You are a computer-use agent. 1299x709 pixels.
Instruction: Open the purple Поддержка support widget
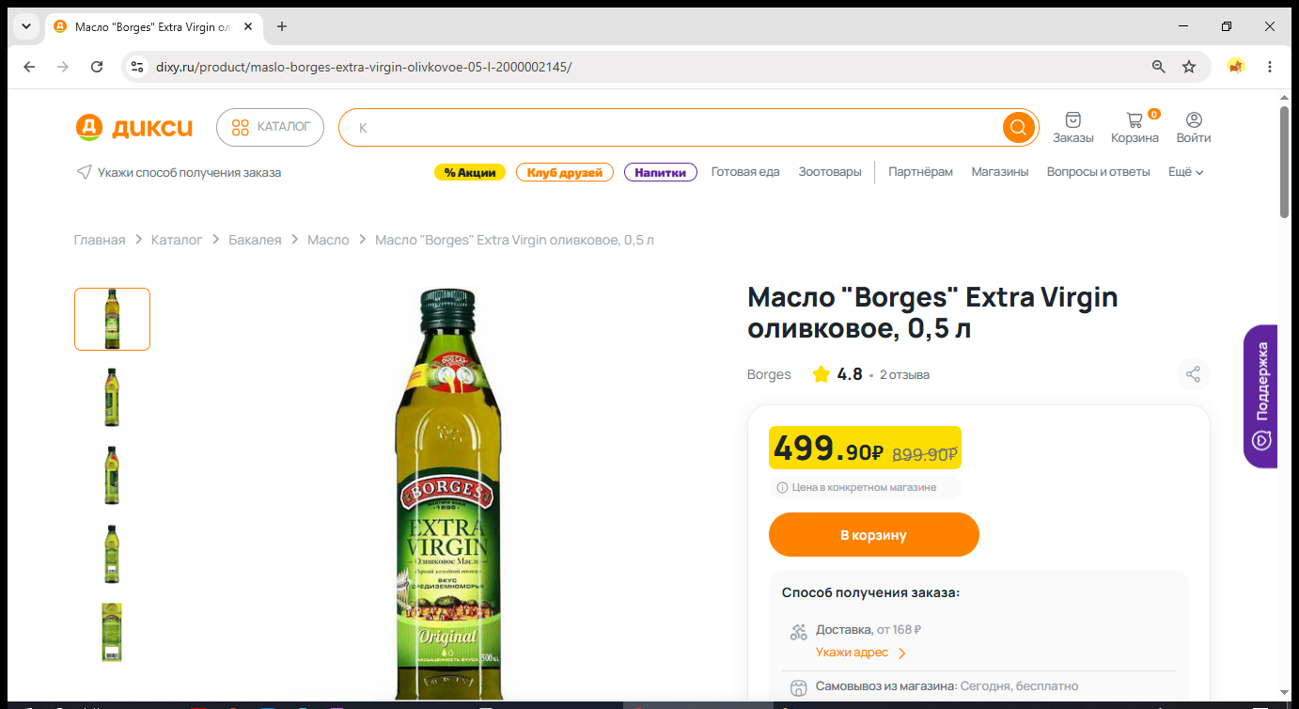[x=1261, y=396]
